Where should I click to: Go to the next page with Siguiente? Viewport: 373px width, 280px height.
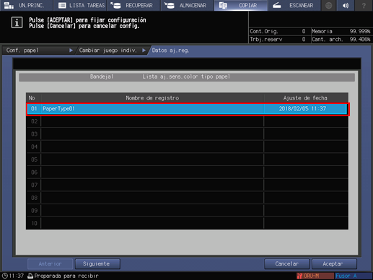pos(97,264)
